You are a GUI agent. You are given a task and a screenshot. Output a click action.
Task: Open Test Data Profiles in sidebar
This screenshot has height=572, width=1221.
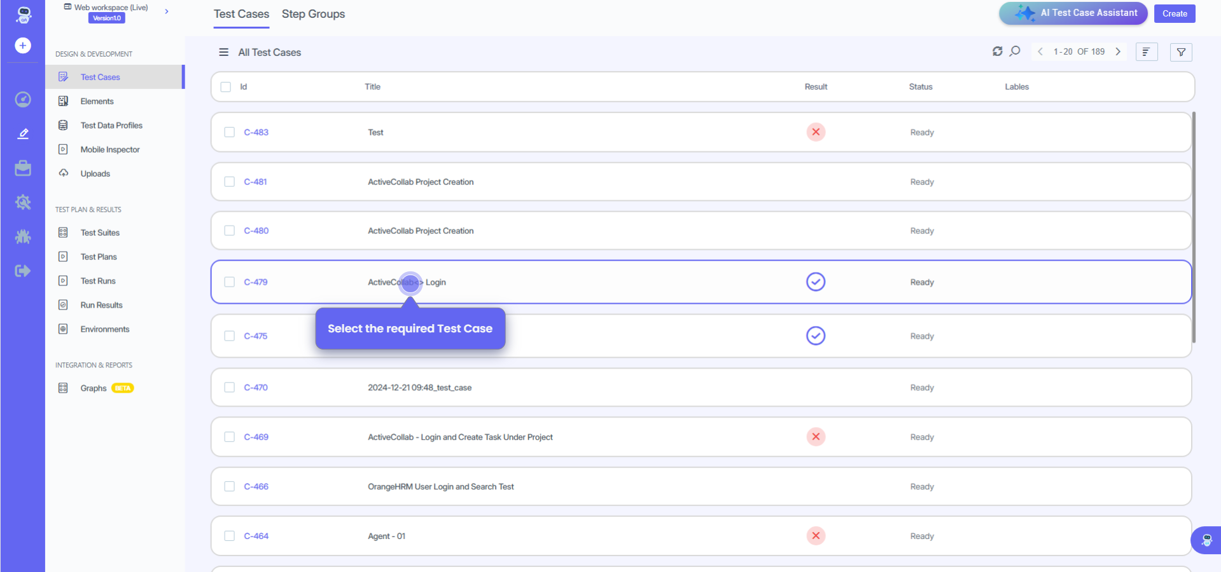pyautogui.click(x=111, y=125)
